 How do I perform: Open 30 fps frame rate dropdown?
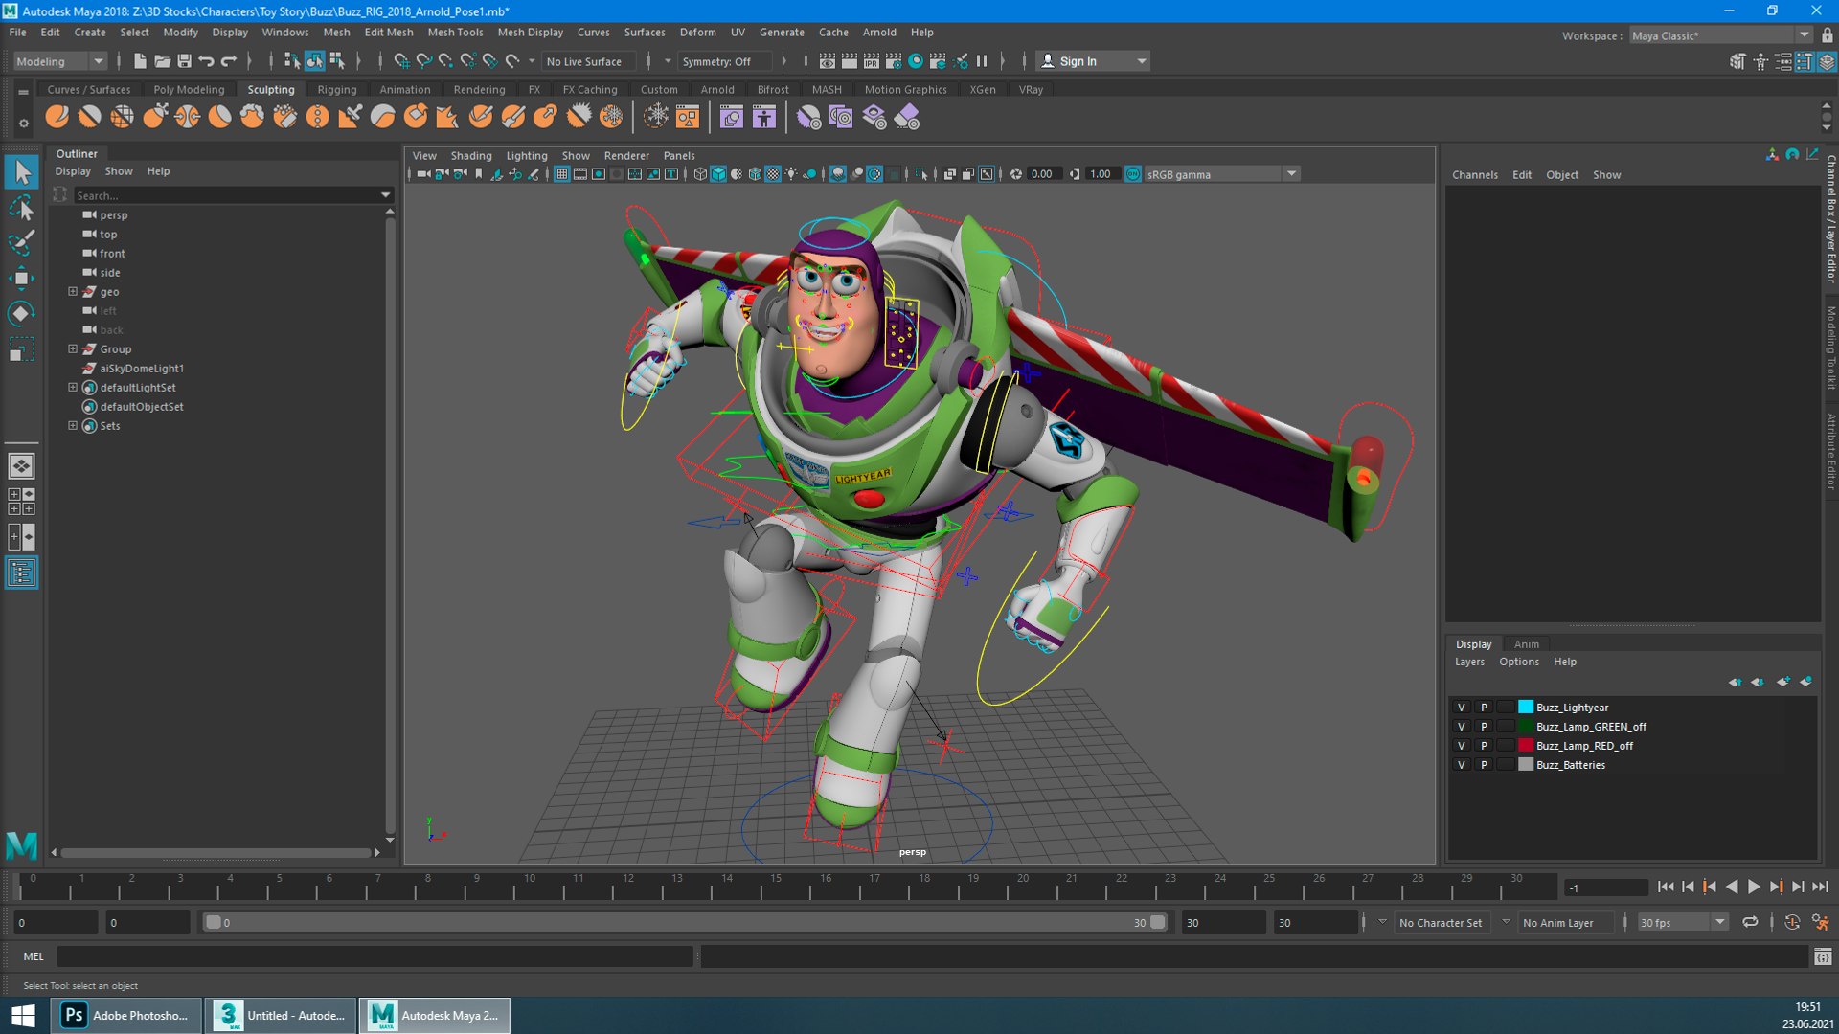point(1683,923)
